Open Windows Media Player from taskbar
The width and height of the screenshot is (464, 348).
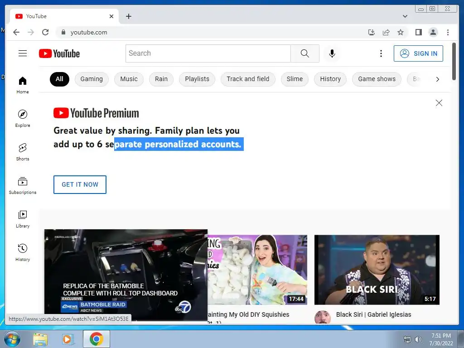(x=68, y=339)
